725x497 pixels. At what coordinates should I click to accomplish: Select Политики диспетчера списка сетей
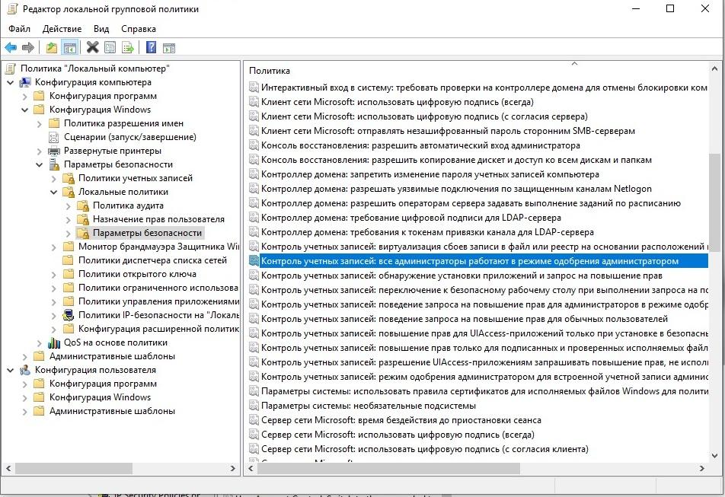152,260
